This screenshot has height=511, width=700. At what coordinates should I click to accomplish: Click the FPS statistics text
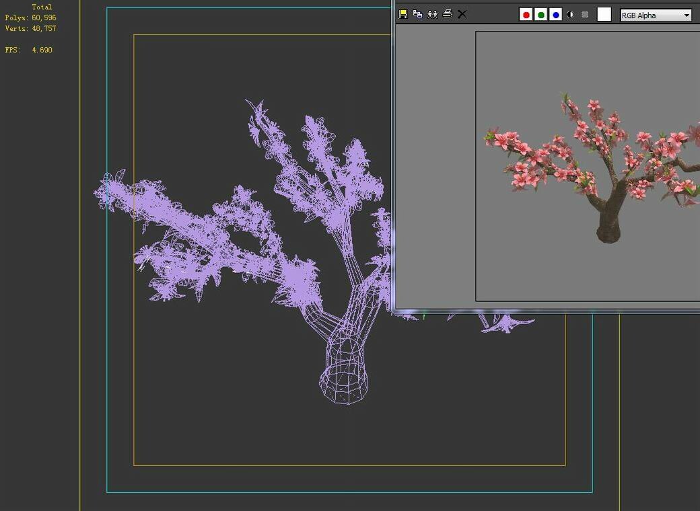(x=28, y=49)
